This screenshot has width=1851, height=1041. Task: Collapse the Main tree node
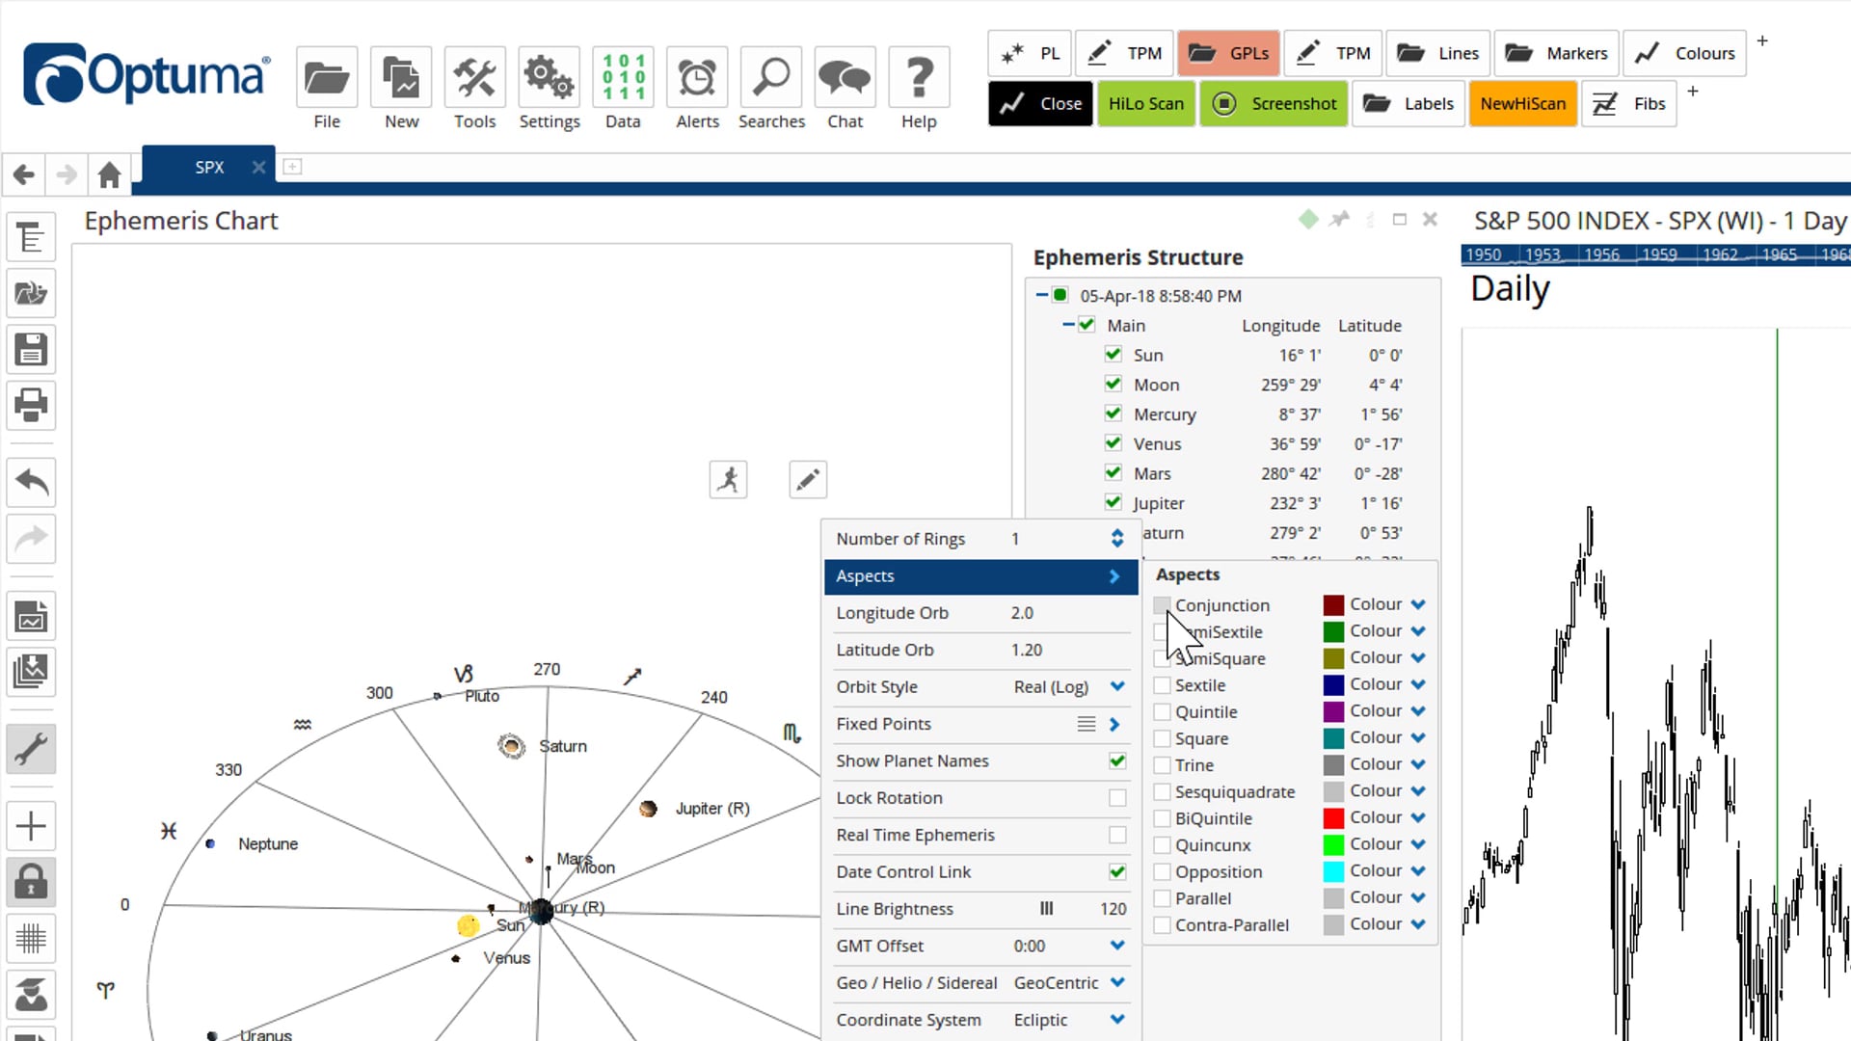tap(1068, 325)
